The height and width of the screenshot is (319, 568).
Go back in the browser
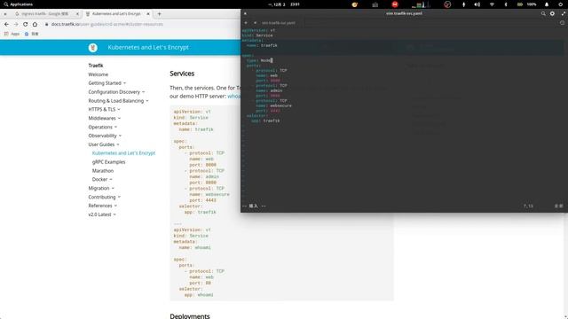coord(6,24)
